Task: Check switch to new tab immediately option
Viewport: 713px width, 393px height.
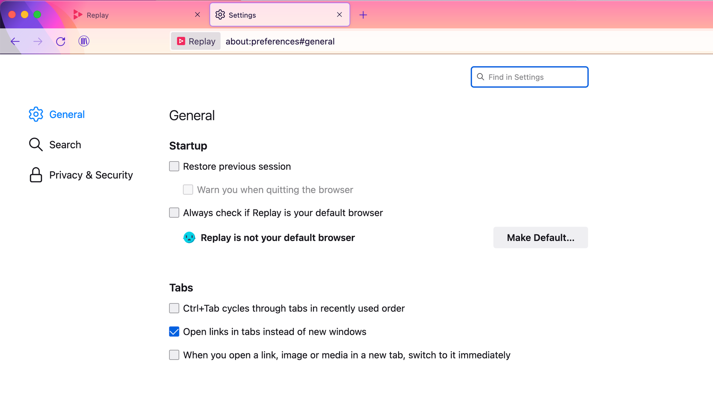Action: [174, 355]
